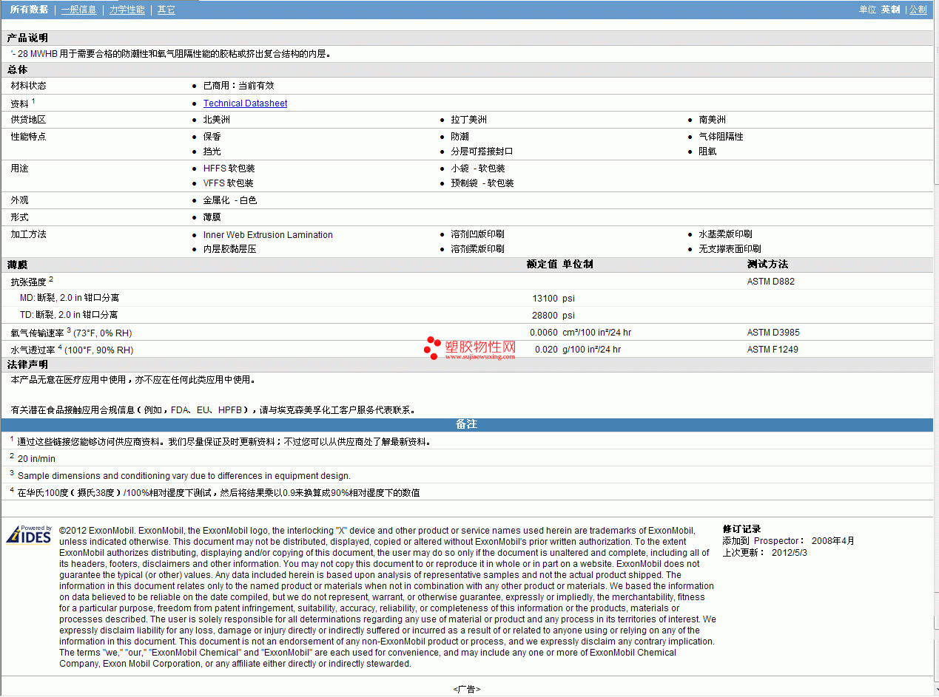939x697 pixels.
Task: Click the 0.020 water vapor value
Action: [546, 350]
